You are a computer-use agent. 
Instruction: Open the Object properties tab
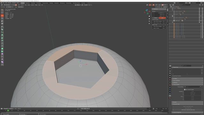click(x=170, y=85)
